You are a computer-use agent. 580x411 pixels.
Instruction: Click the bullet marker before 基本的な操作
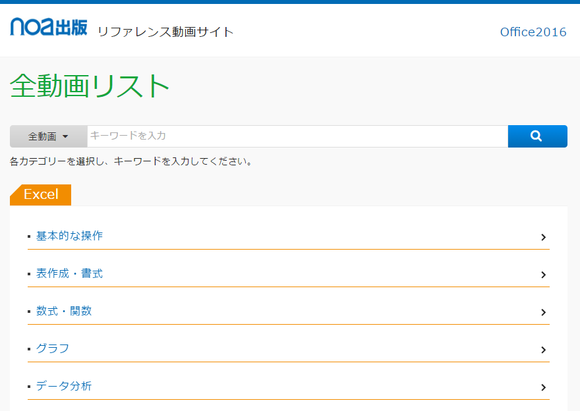click(29, 236)
